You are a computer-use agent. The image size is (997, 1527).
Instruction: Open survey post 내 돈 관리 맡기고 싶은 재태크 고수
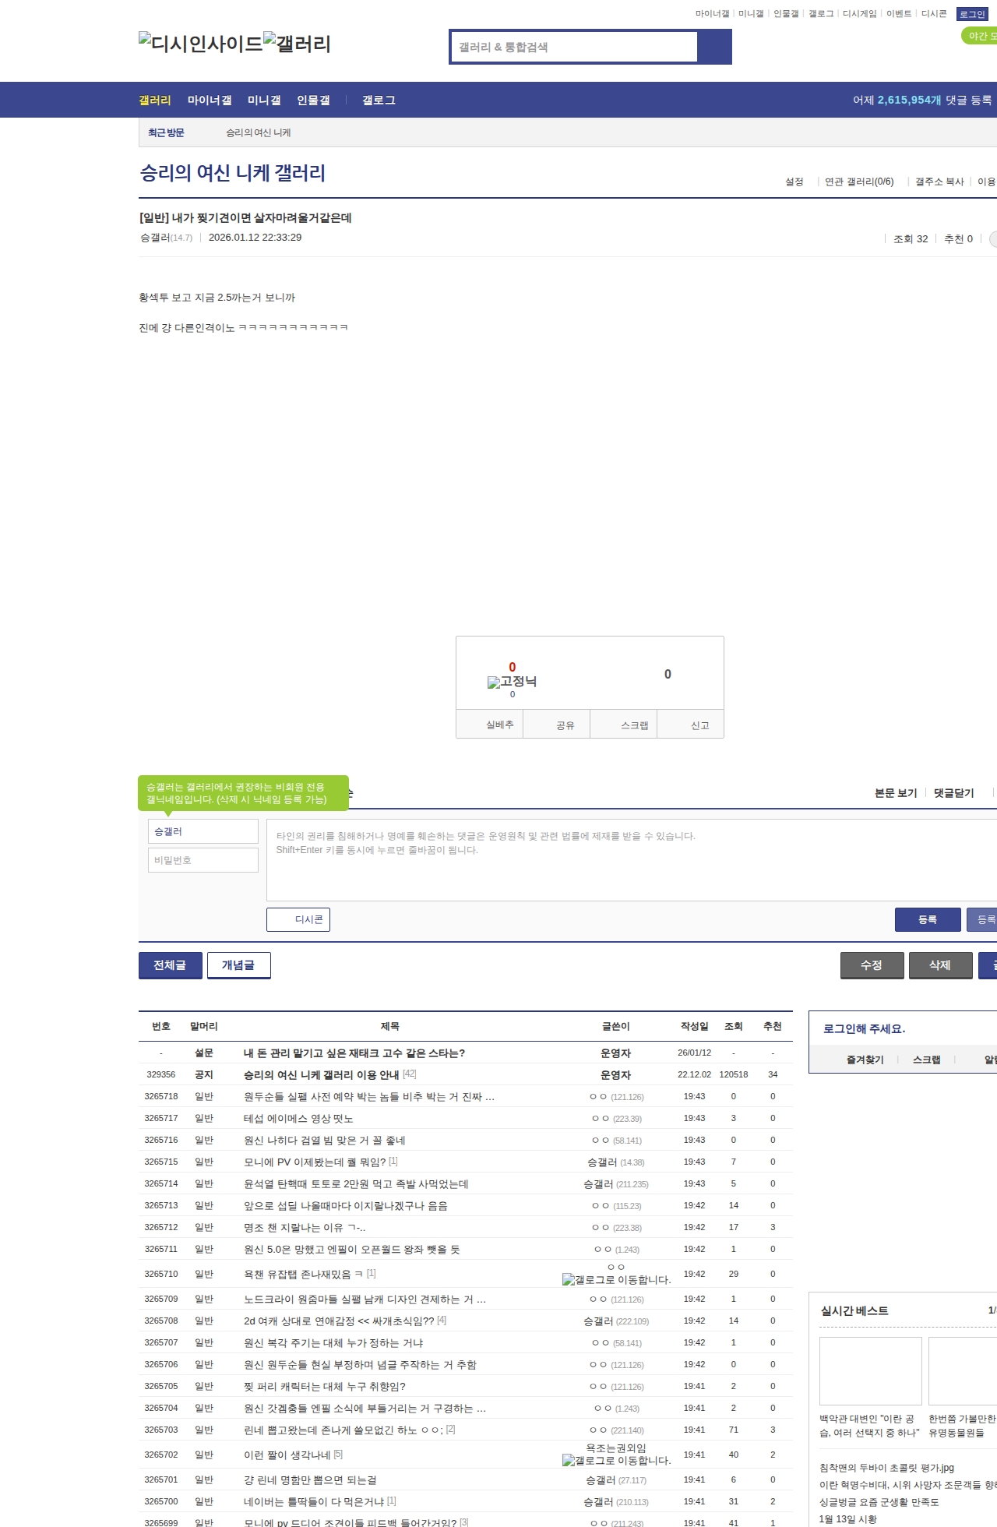(354, 1053)
